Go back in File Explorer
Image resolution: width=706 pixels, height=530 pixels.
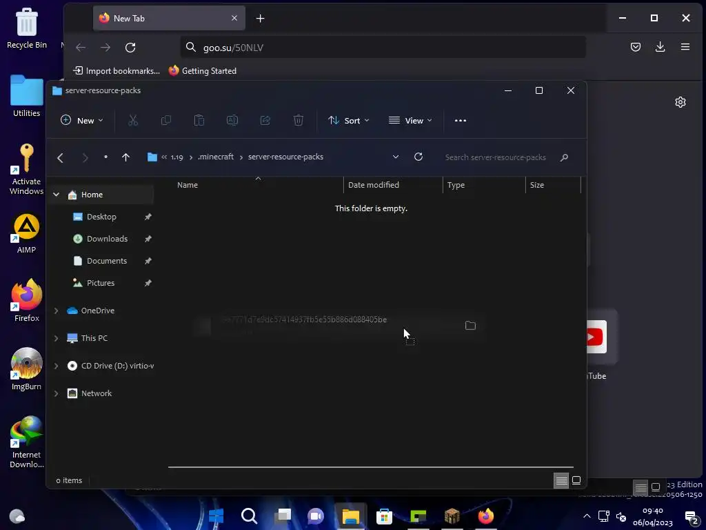pos(61,157)
